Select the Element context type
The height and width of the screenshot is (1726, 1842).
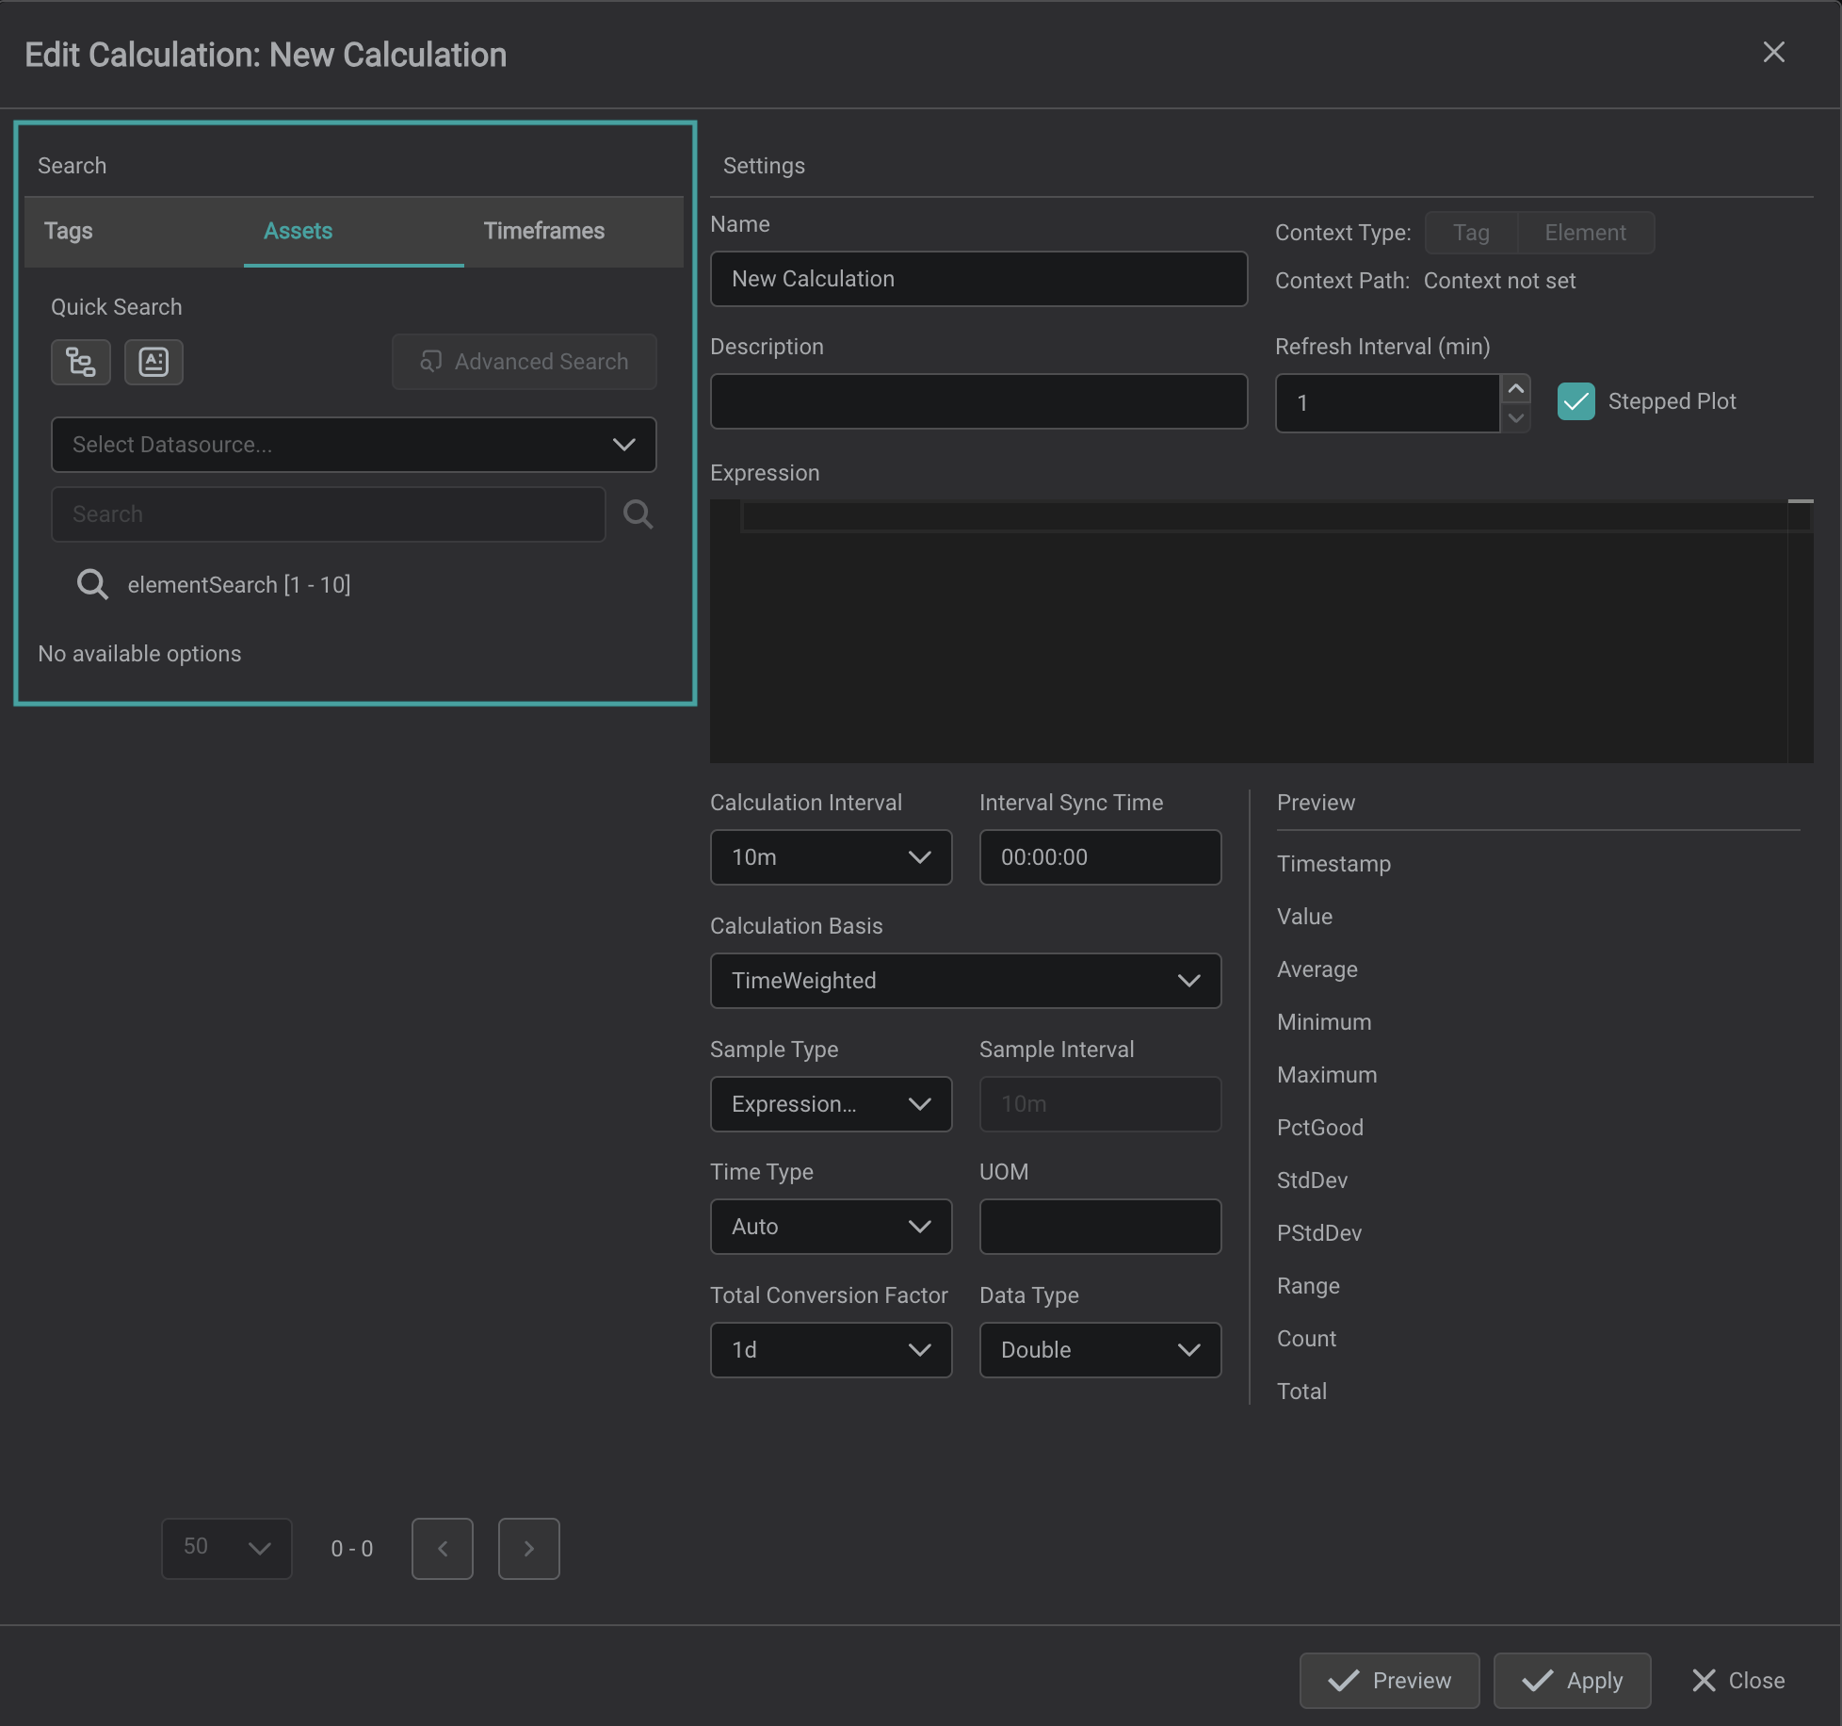tap(1586, 233)
